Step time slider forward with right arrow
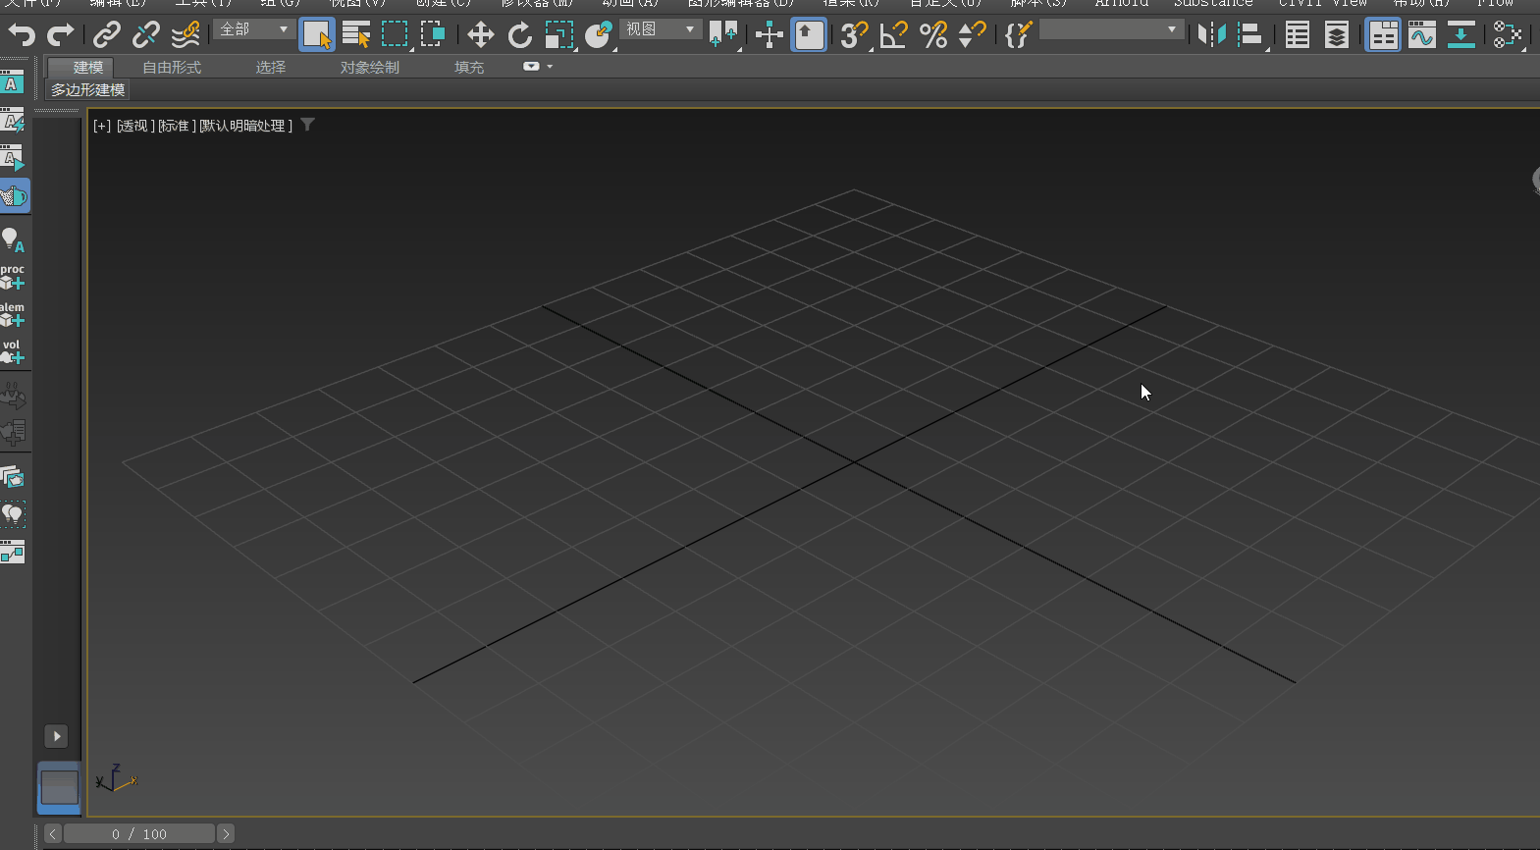The width and height of the screenshot is (1540, 850). click(226, 833)
